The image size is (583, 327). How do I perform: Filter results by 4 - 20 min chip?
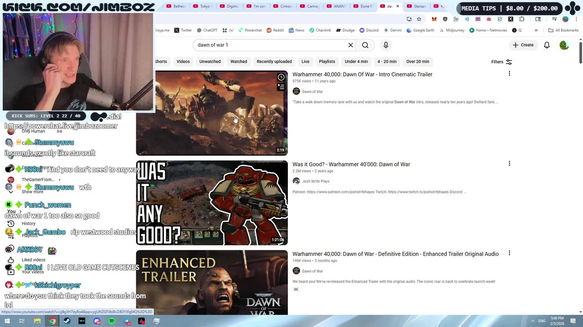point(387,61)
